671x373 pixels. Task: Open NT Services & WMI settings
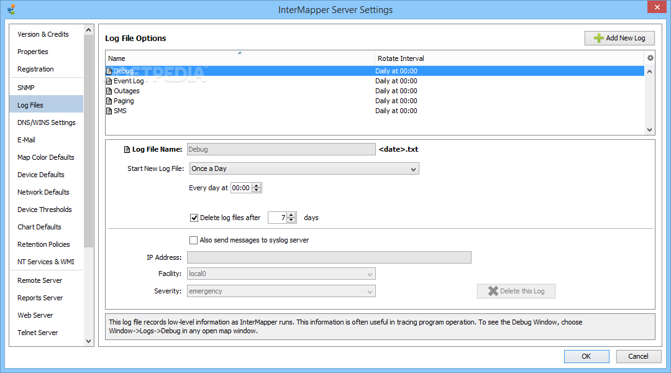(x=46, y=262)
